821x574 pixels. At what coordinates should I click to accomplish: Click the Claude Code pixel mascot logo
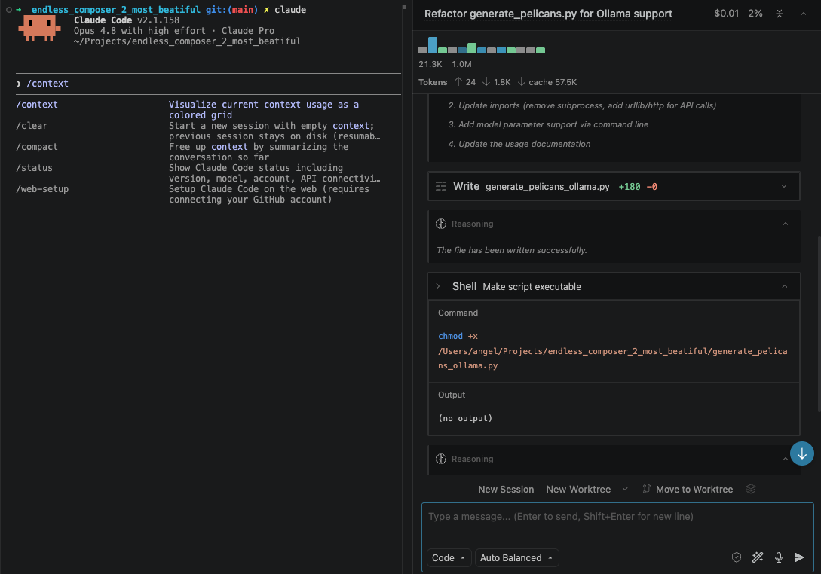(39, 29)
